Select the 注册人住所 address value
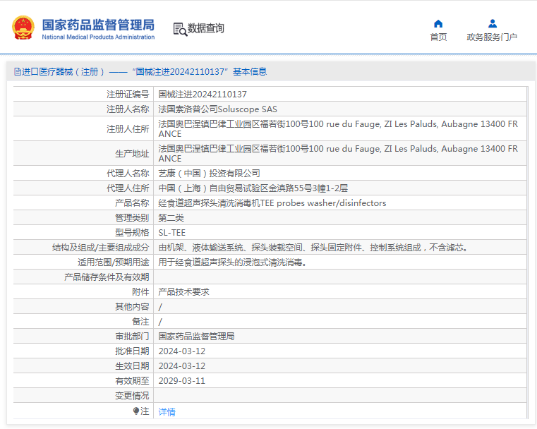This screenshot has width=537, height=429. pos(338,128)
